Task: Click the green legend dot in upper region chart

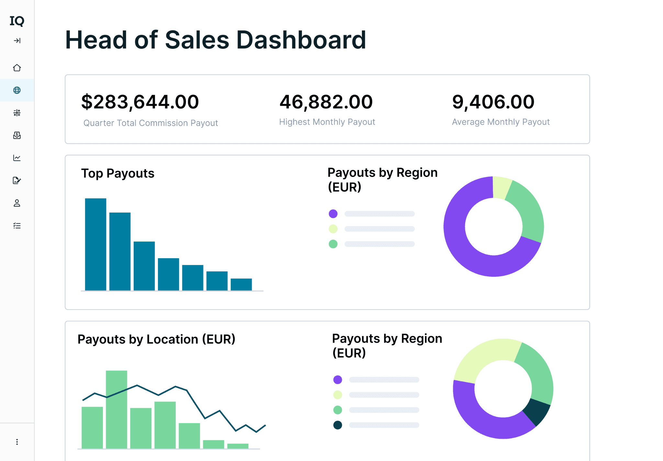Action: (333, 244)
